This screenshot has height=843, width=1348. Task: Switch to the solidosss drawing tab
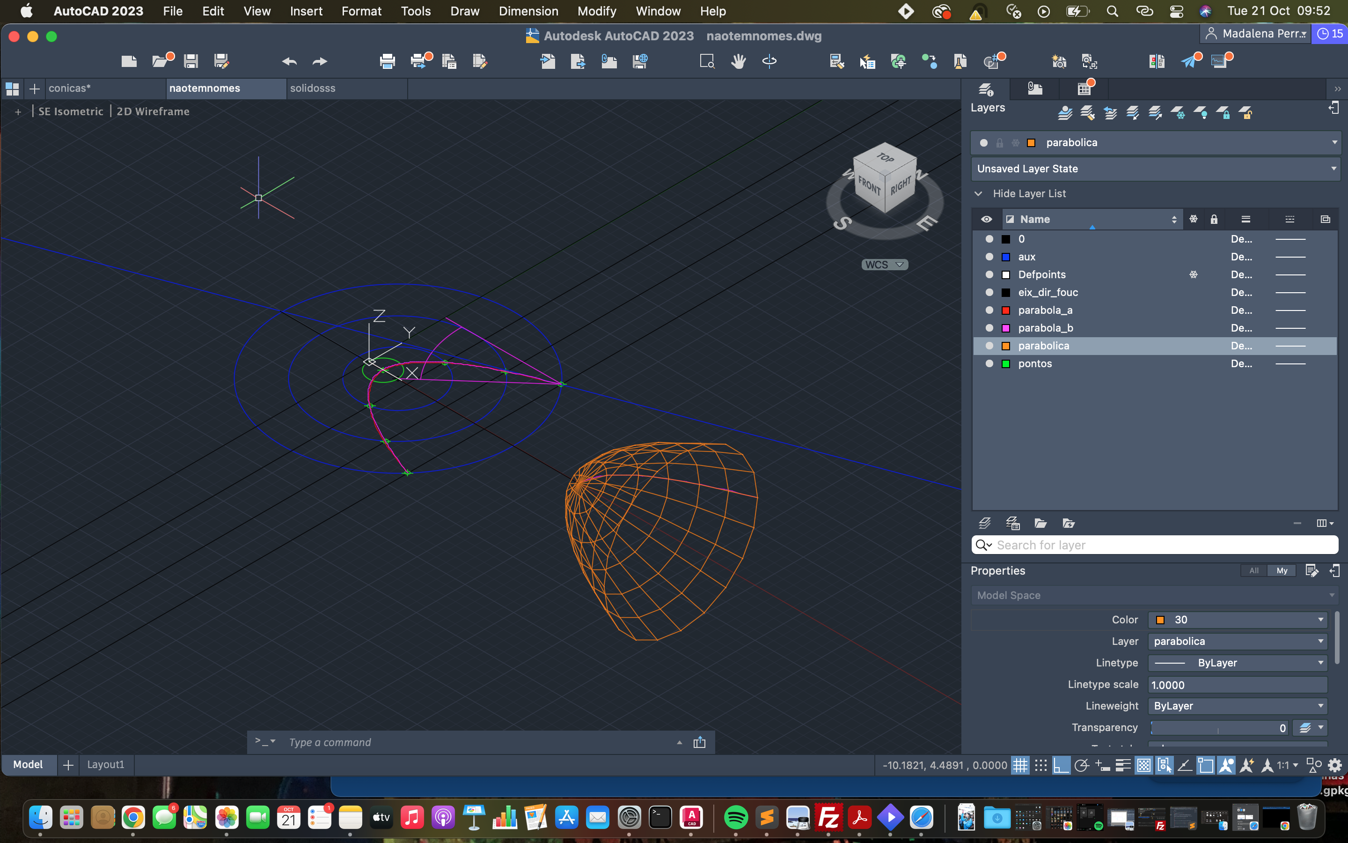tap(313, 88)
